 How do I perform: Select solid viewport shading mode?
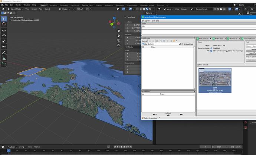(144, 9)
